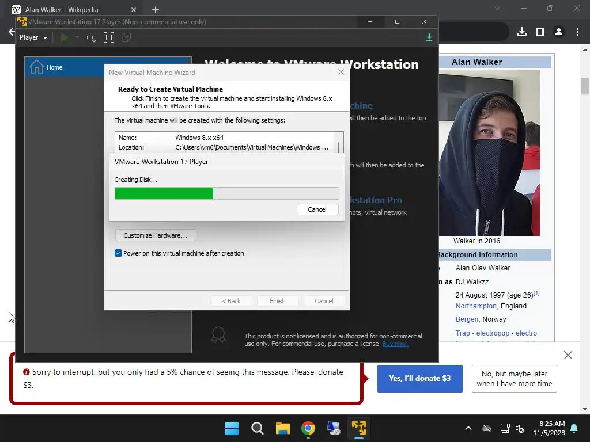Click send Ctrl+Alt+Del toolbar icon
The width and height of the screenshot is (590, 442).
click(92, 37)
